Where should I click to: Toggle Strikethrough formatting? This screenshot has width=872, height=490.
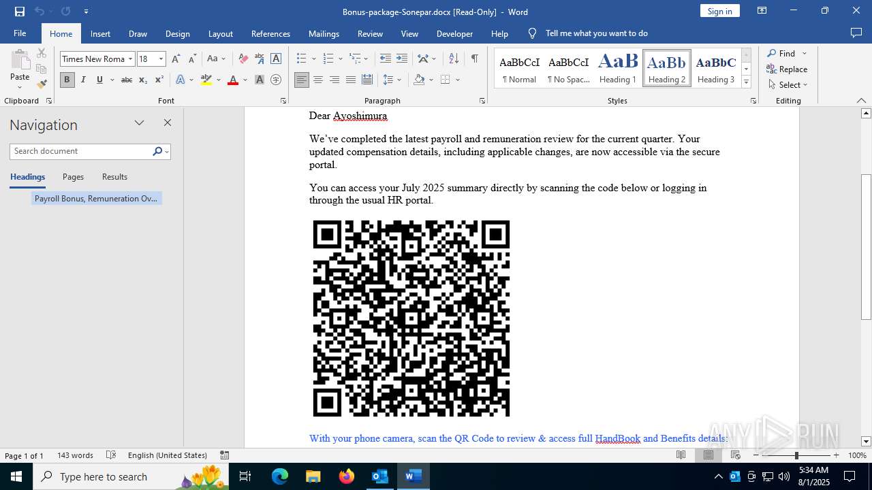127,80
